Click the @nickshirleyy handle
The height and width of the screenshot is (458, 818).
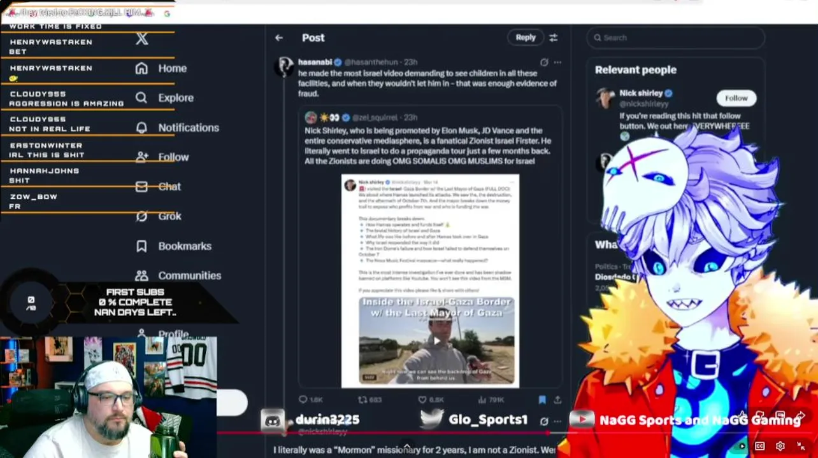644,104
